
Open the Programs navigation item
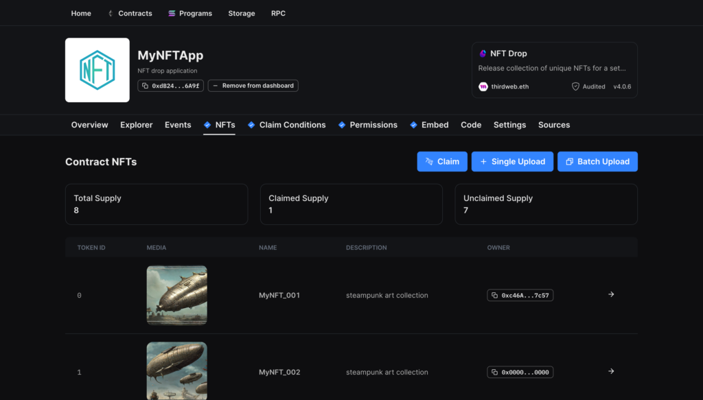coord(190,13)
